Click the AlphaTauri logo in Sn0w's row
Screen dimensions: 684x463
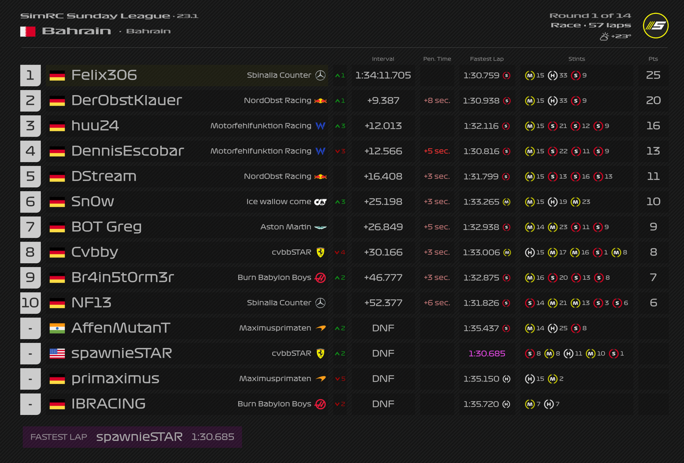320,202
